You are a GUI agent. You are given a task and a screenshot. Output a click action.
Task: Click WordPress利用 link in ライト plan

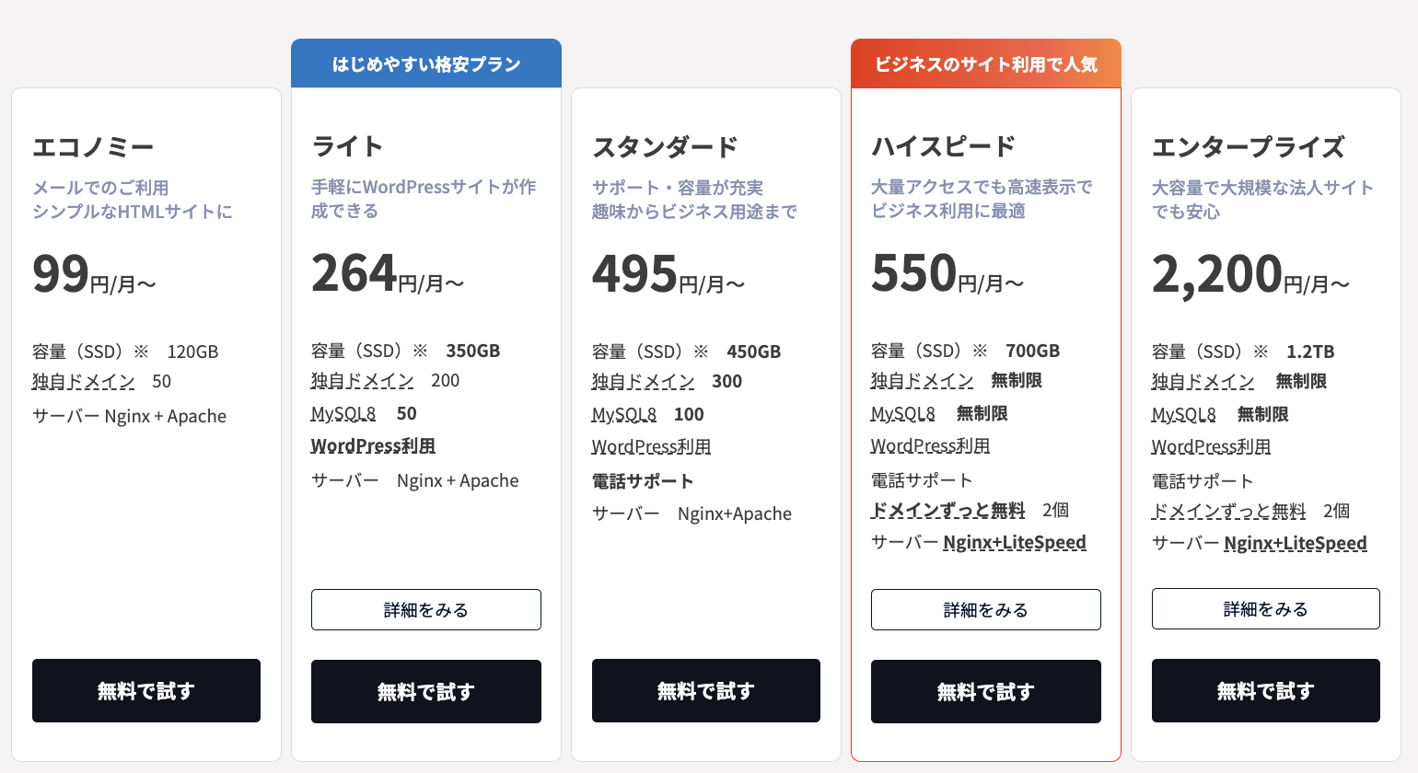click(373, 446)
